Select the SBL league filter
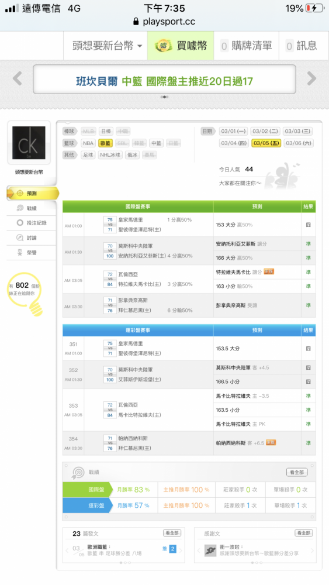This screenshot has width=329, height=585. (123, 143)
